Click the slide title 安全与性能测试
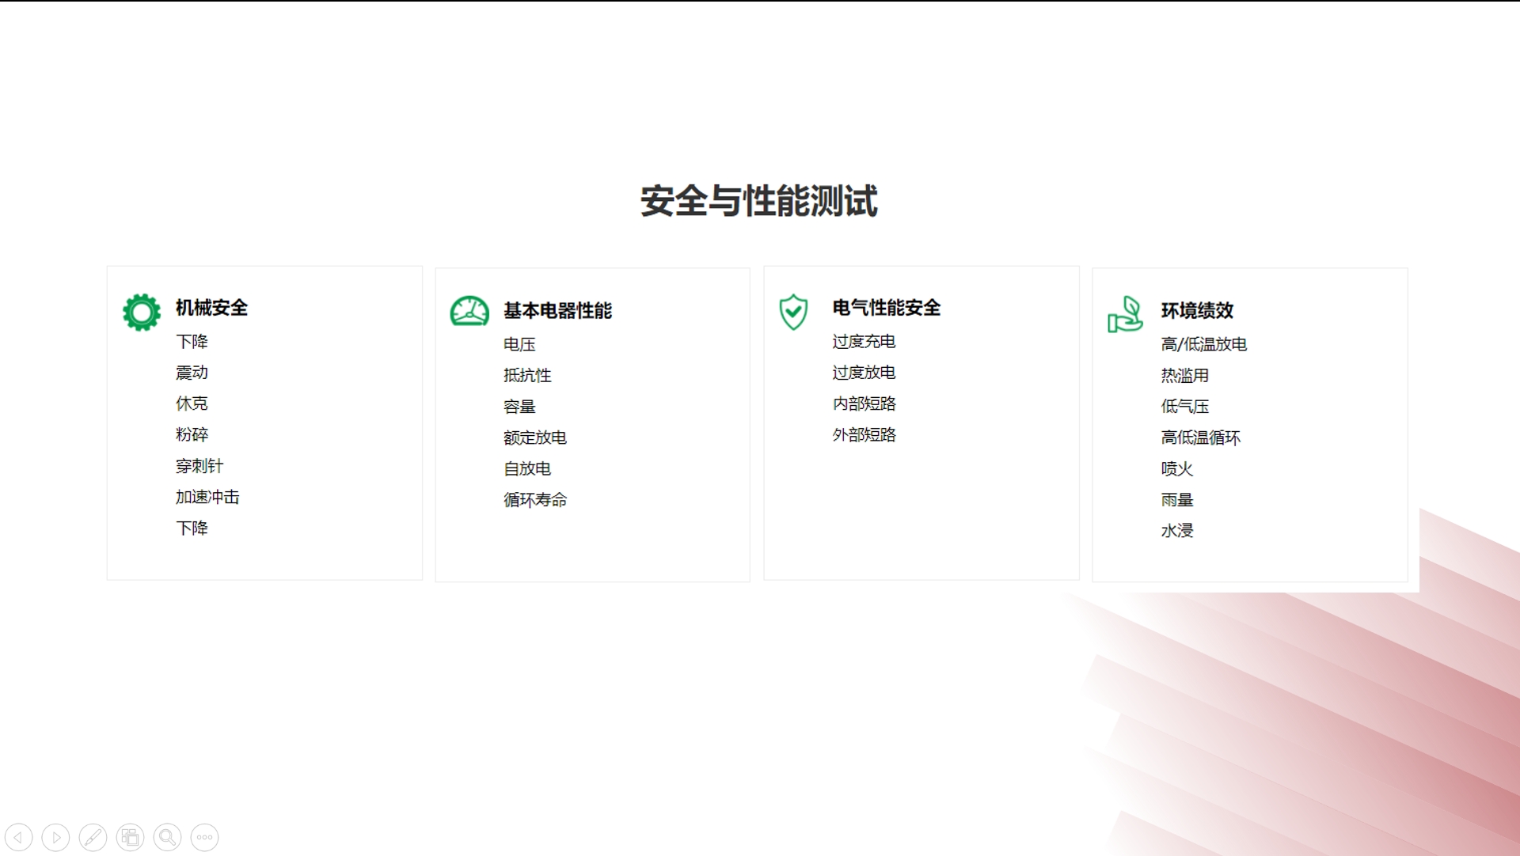Screen dimensions: 1520x856 click(758, 201)
